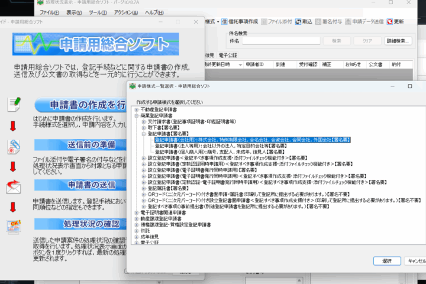Click the 更新 refresh toolbar icon
The width and height of the screenshot is (426, 284).
390,21
